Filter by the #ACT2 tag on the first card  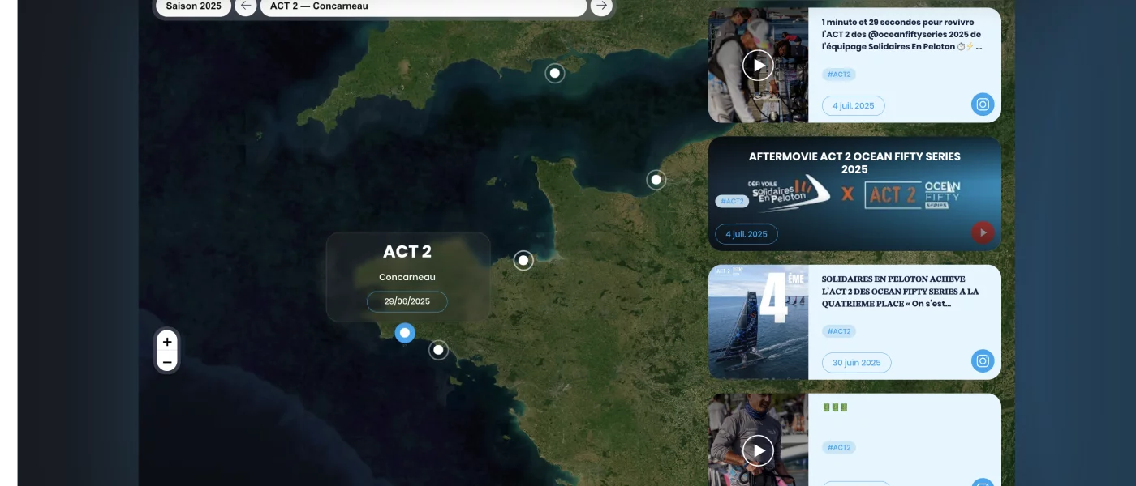(x=839, y=74)
